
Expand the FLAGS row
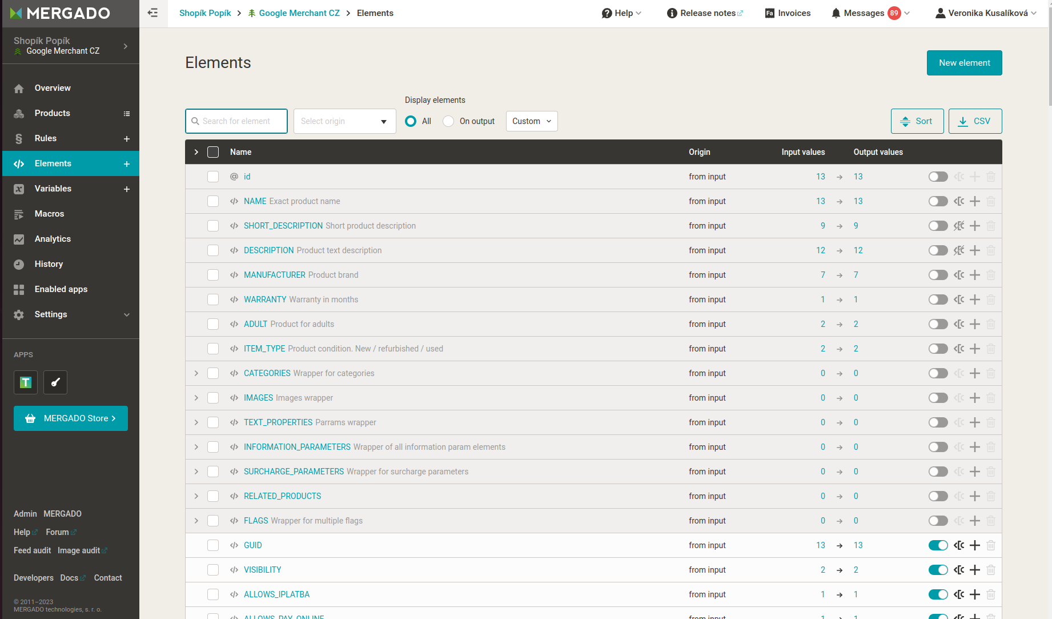tap(196, 521)
